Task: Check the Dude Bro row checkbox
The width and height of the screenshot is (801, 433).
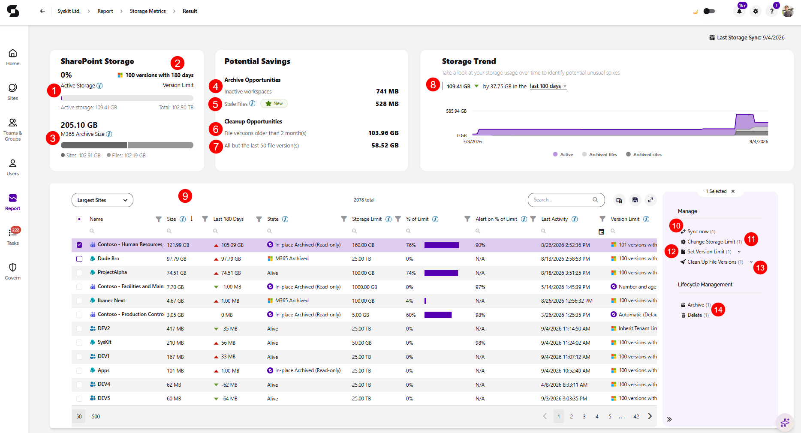Action: (x=79, y=259)
